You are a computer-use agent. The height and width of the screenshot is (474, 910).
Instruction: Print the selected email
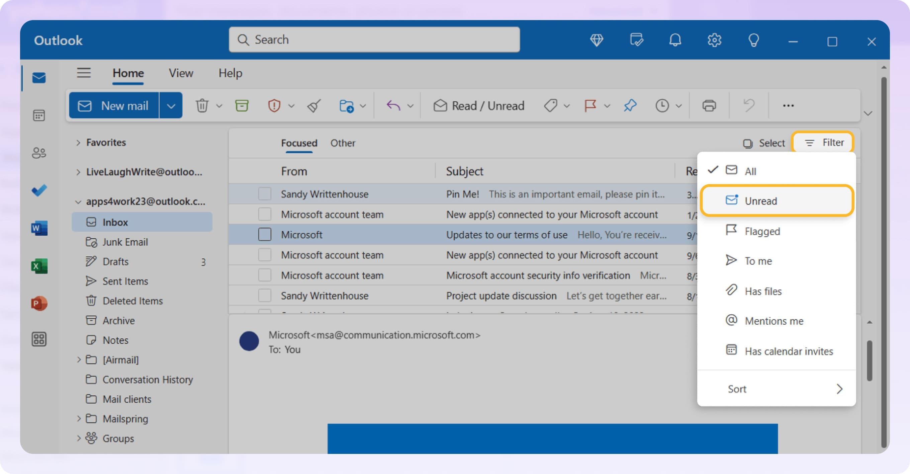pyautogui.click(x=709, y=105)
